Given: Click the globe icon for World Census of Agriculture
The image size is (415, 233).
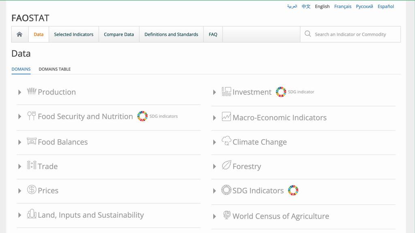Looking at the screenshot, I should (227, 215).
